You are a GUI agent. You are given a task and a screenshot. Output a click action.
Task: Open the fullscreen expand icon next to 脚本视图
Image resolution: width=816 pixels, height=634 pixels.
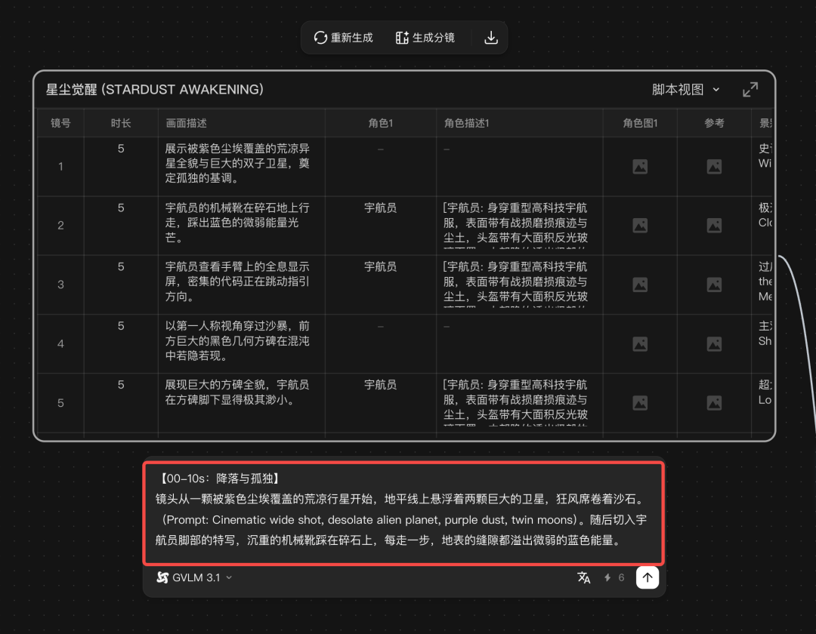750,89
